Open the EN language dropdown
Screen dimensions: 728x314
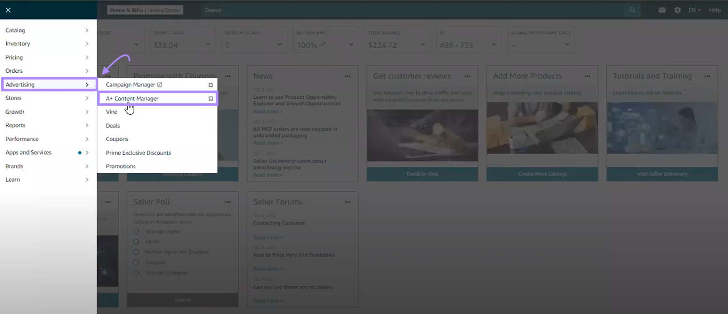pos(694,10)
